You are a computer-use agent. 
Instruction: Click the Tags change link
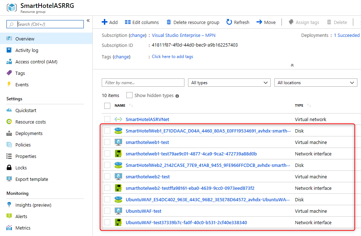point(121,57)
